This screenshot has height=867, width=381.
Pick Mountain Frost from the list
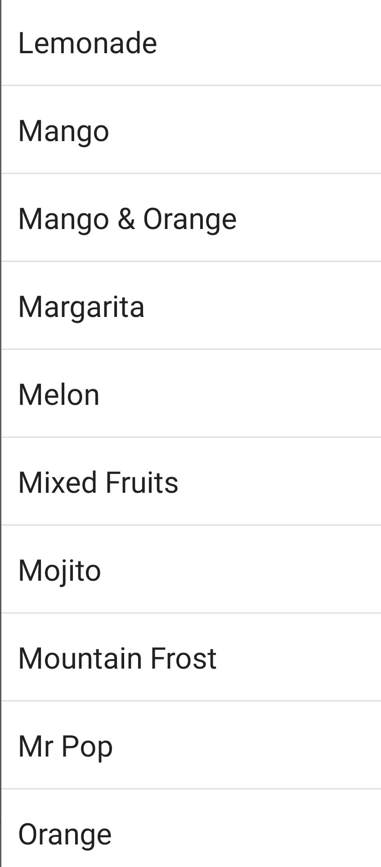(117, 659)
